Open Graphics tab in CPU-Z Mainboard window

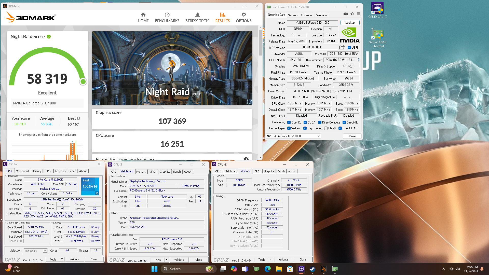165,172
